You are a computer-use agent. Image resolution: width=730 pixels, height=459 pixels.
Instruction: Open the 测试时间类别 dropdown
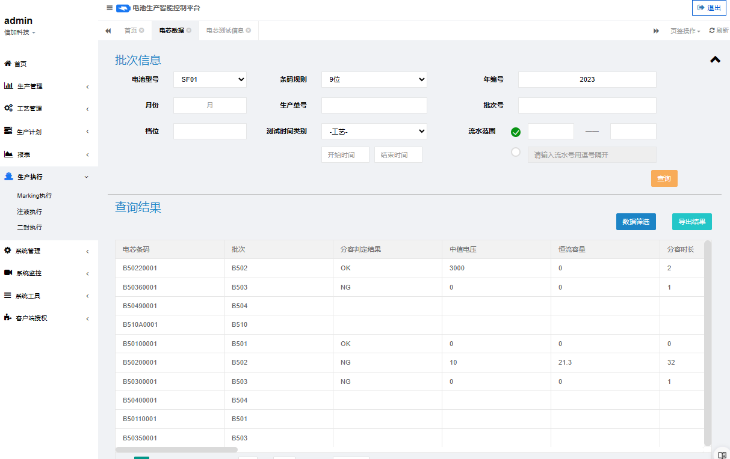coord(374,132)
